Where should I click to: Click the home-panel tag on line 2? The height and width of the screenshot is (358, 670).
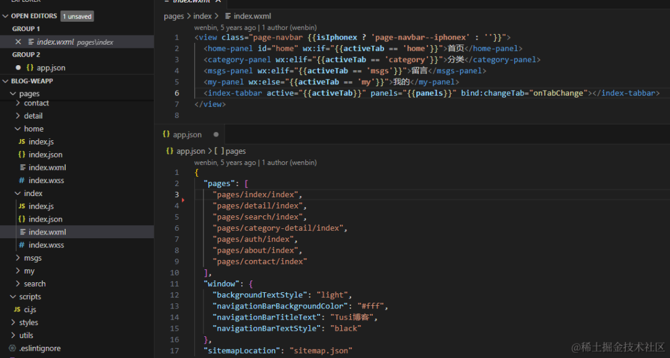(x=230, y=48)
